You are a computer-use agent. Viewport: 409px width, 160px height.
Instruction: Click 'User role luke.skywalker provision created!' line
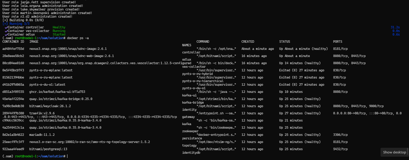(x=41, y=9)
